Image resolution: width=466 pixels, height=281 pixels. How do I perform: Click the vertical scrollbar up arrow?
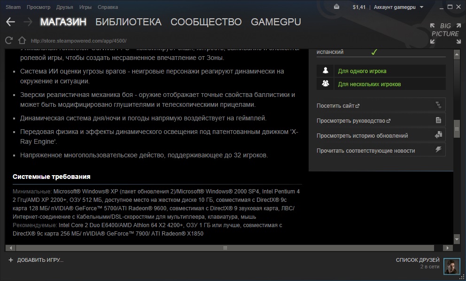point(457,54)
